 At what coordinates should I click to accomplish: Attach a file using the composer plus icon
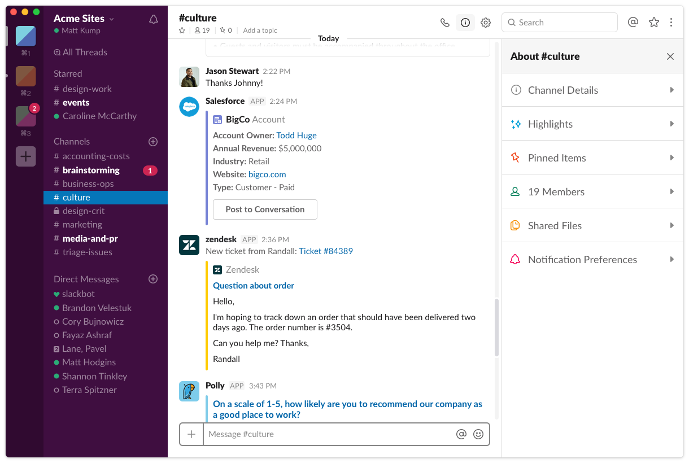[191, 434]
